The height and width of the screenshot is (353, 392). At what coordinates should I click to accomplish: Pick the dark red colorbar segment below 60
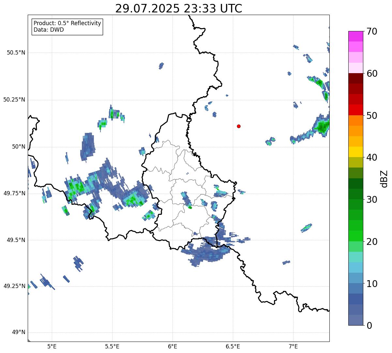pyautogui.click(x=355, y=78)
